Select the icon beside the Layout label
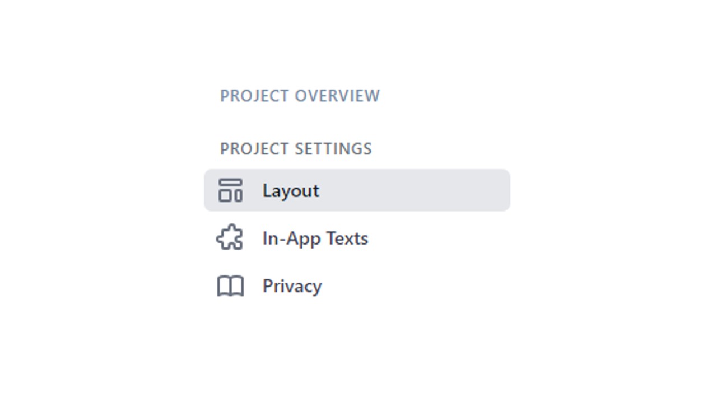717x403 pixels. click(230, 190)
